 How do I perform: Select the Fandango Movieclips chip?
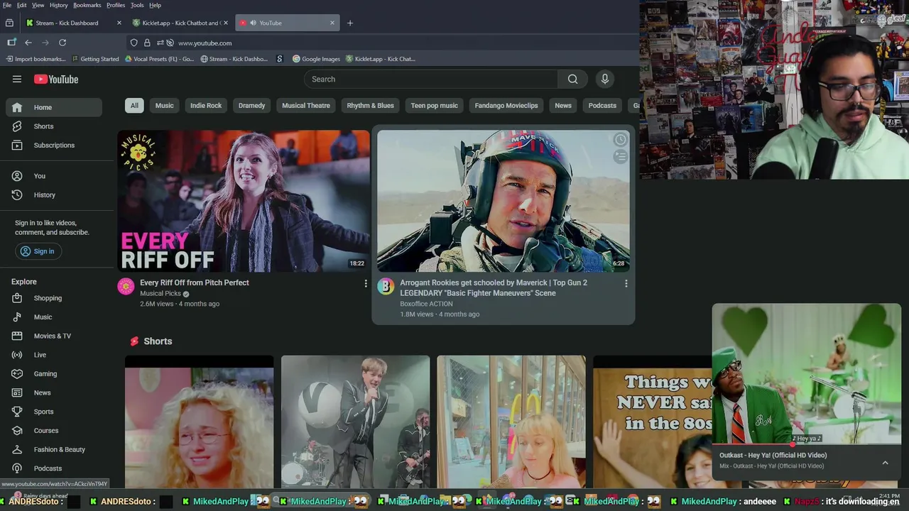pyautogui.click(x=506, y=106)
